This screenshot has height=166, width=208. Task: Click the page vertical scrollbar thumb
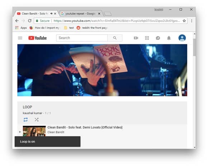[194, 47]
